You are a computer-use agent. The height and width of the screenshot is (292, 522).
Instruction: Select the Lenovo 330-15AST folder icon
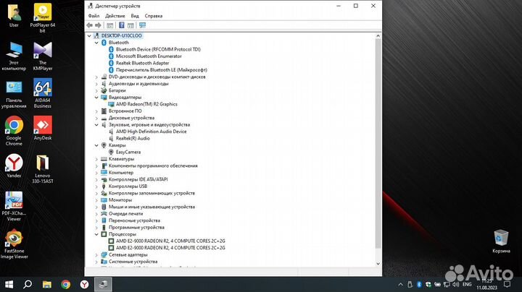click(x=43, y=168)
